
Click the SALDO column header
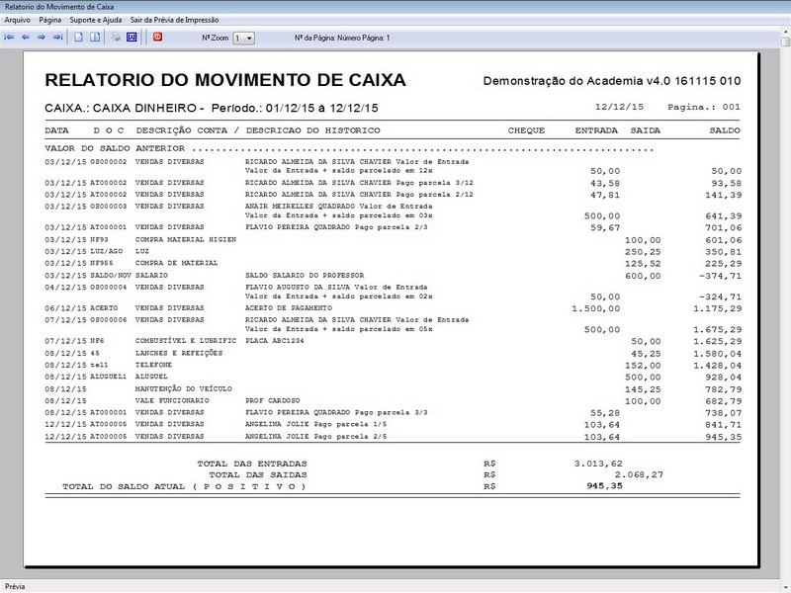click(725, 130)
